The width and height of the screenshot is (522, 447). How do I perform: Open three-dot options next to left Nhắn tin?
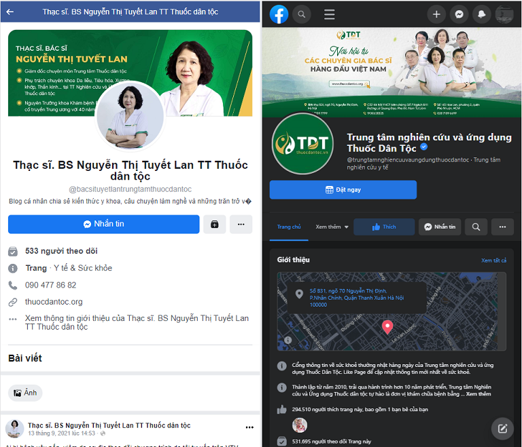tap(241, 225)
